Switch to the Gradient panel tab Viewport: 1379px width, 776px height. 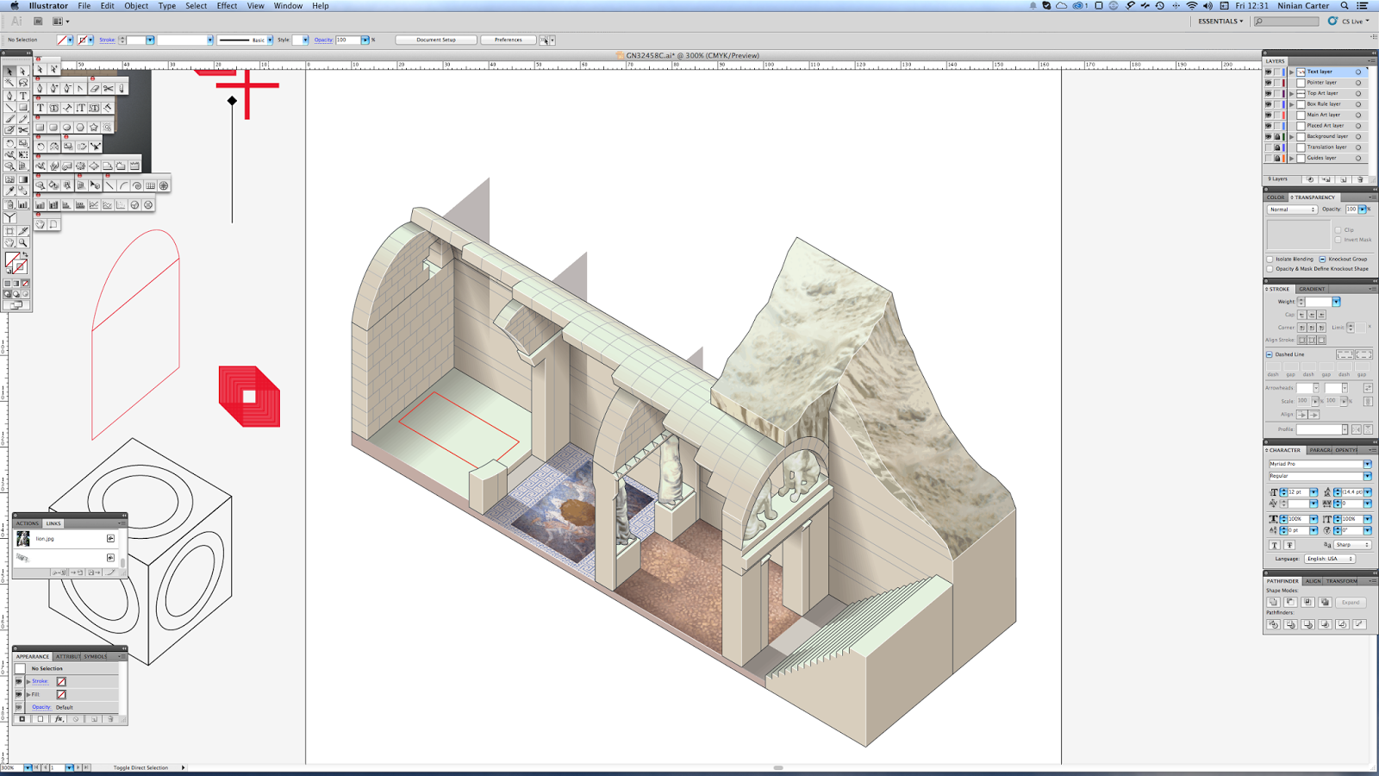(x=1312, y=289)
